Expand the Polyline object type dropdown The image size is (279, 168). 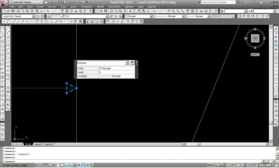127,63
